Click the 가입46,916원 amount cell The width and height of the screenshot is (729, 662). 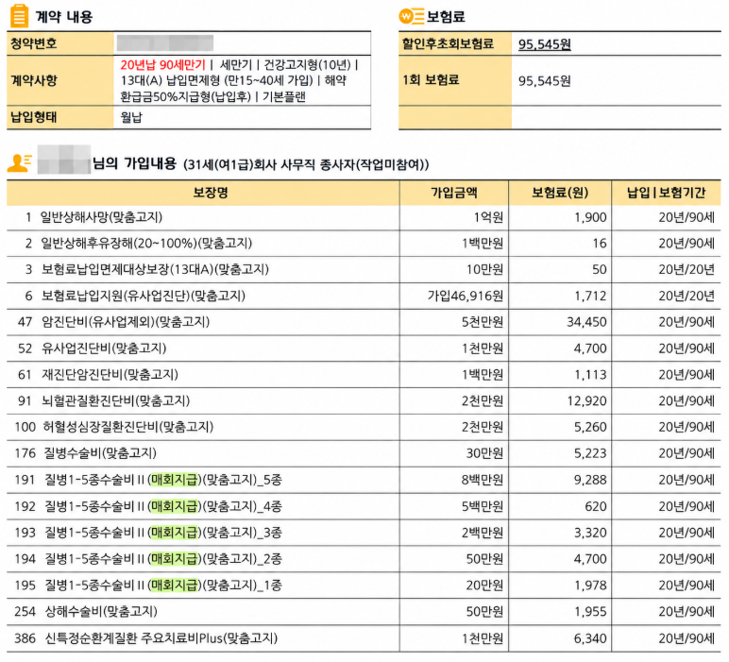click(x=466, y=296)
